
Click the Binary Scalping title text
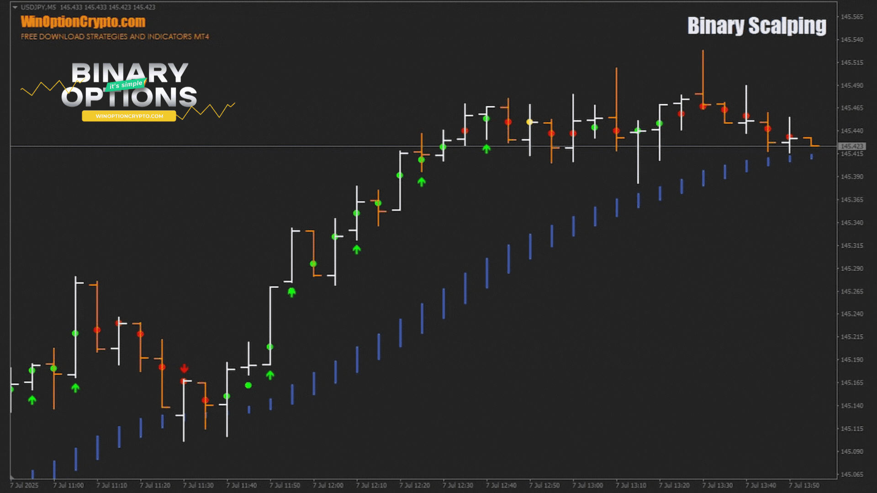point(757,26)
